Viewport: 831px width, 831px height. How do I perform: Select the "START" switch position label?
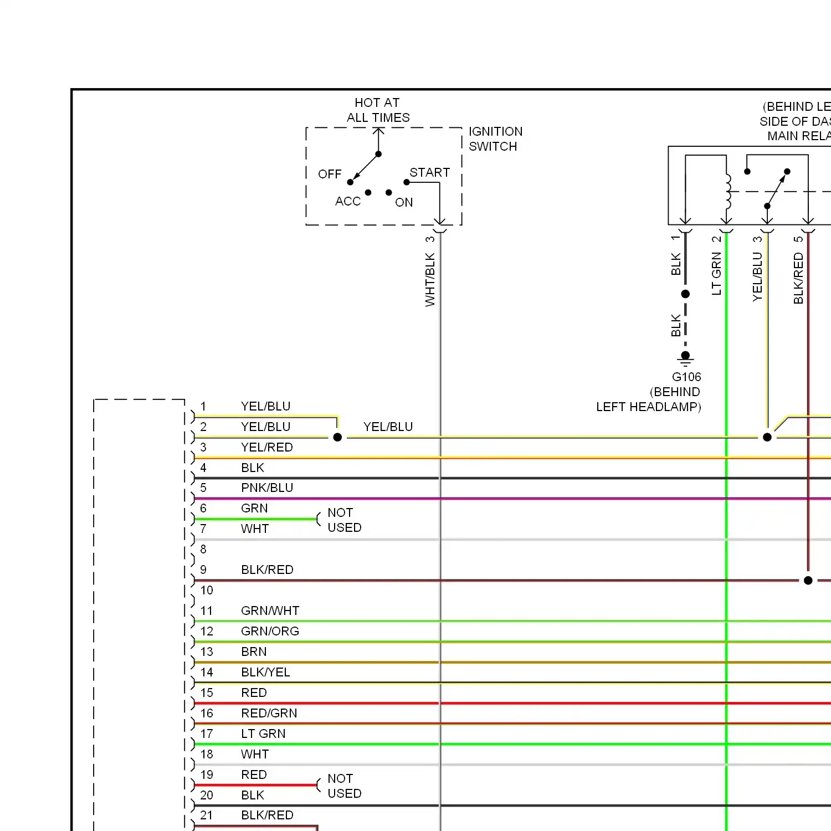point(430,173)
